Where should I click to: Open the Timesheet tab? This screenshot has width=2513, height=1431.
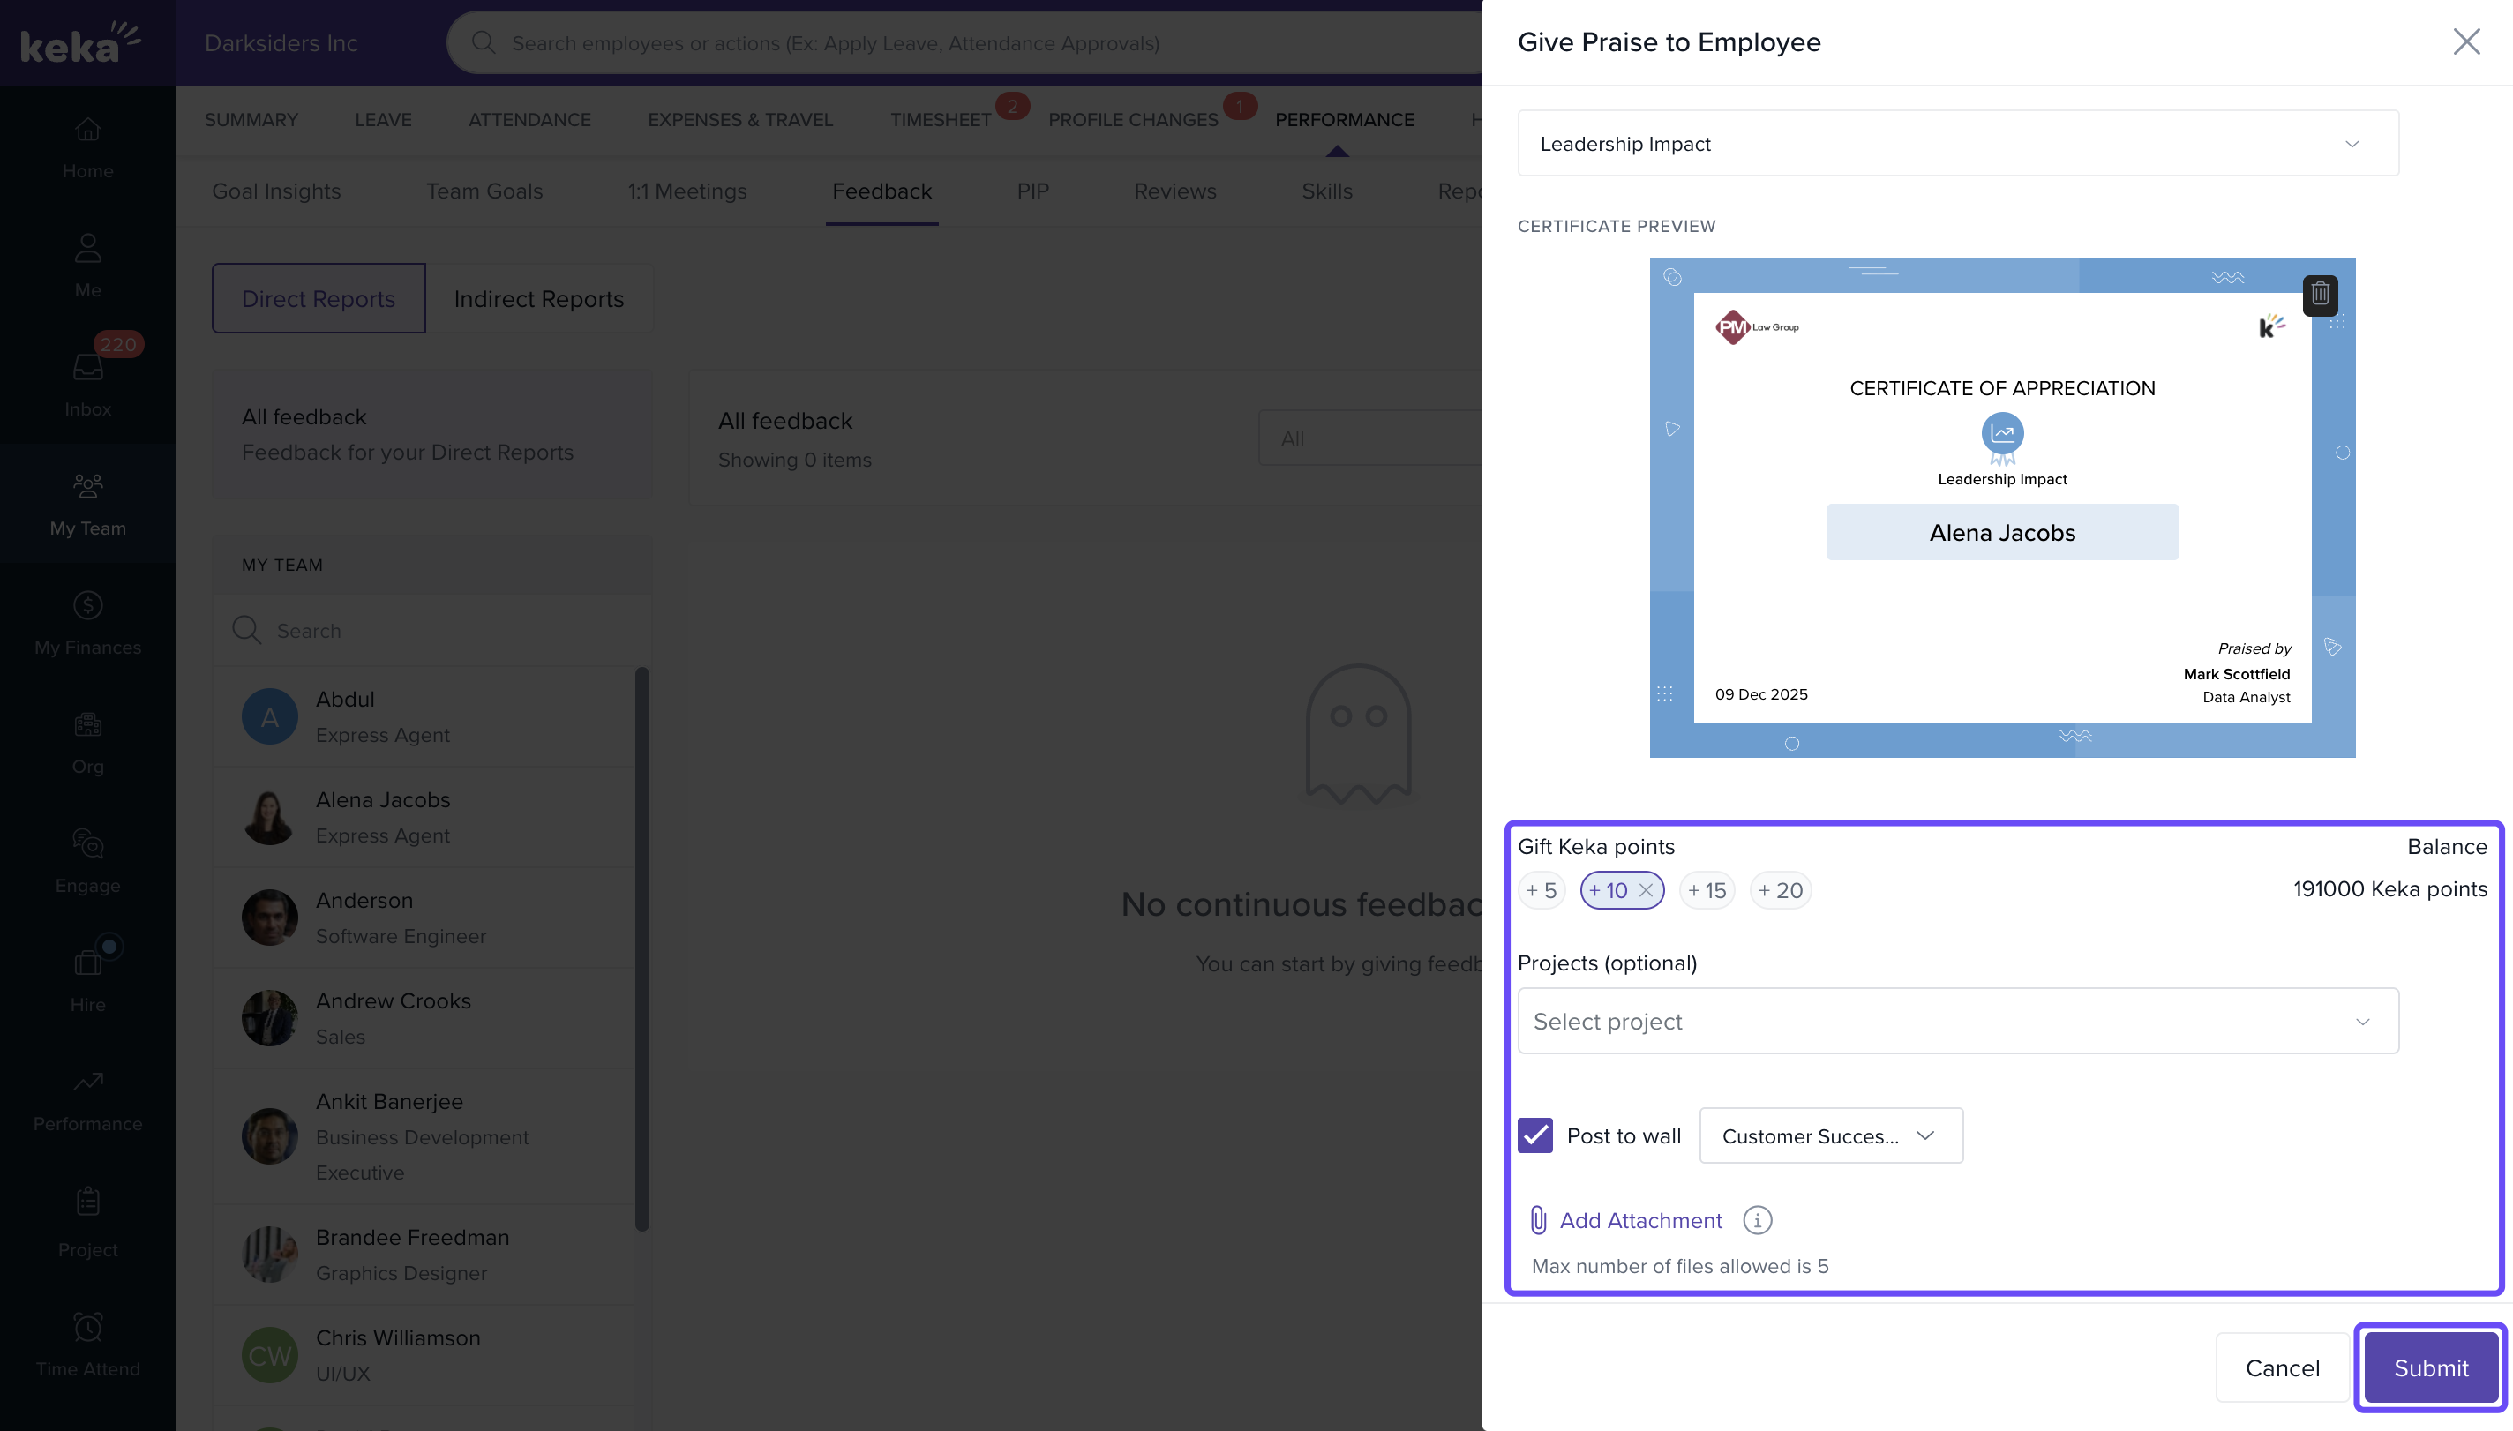[940, 120]
